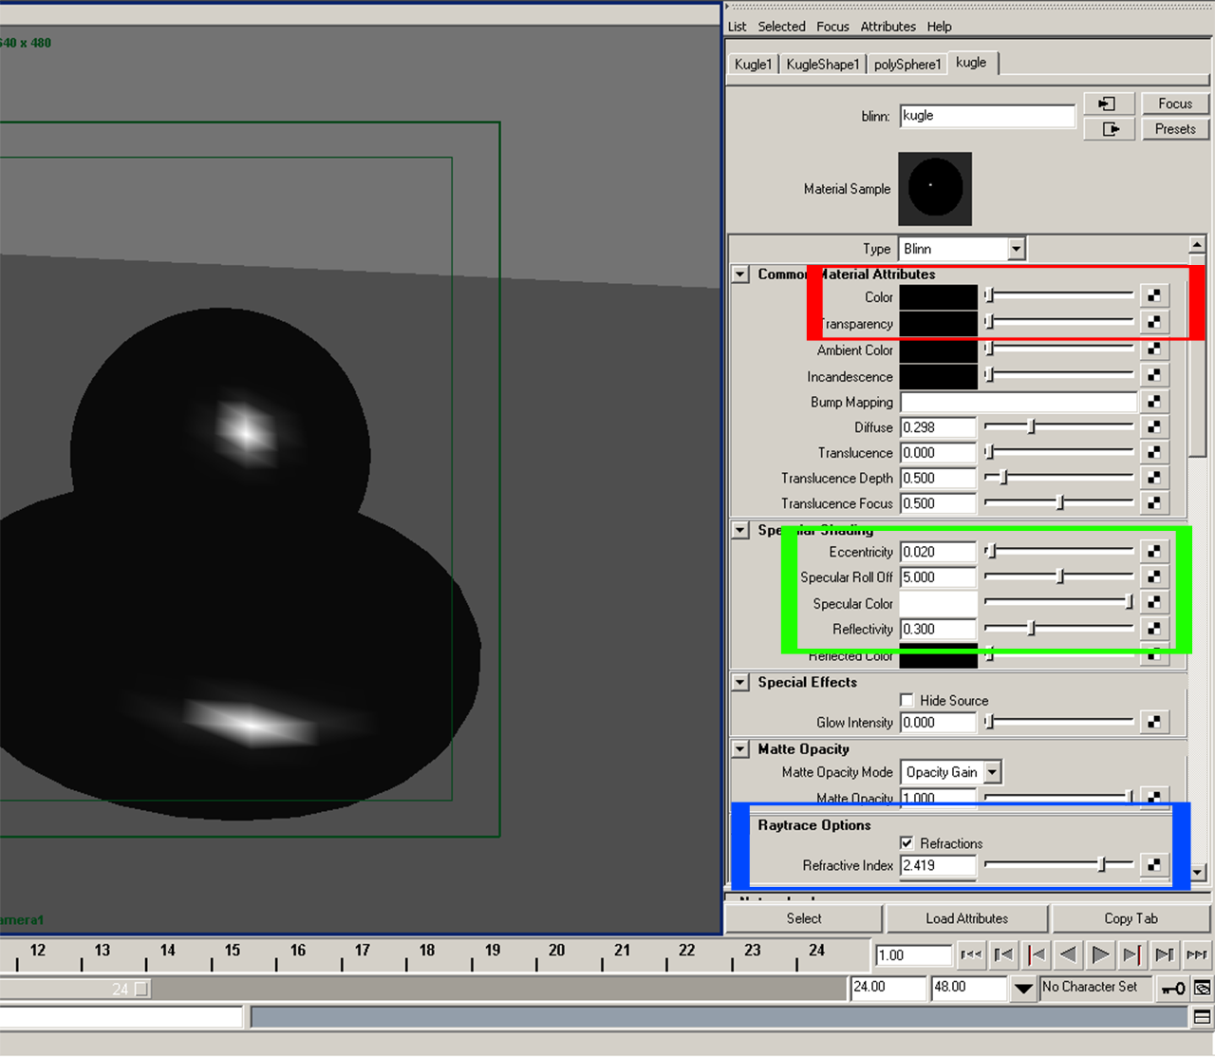Jump to start of playback range
The width and height of the screenshot is (1215, 1057).
coord(970,954)
